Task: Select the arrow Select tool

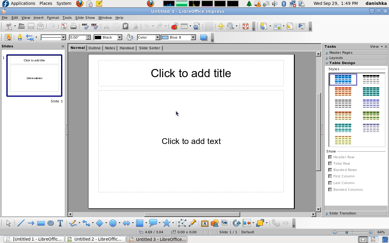Action: (x=8, y=223)
